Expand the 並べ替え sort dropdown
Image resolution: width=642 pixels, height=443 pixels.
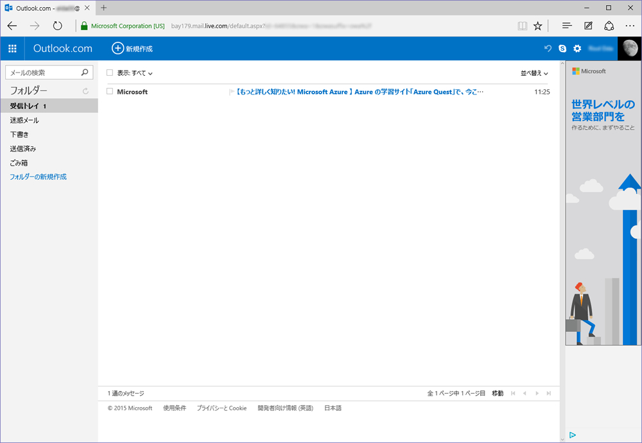(534, 73)
